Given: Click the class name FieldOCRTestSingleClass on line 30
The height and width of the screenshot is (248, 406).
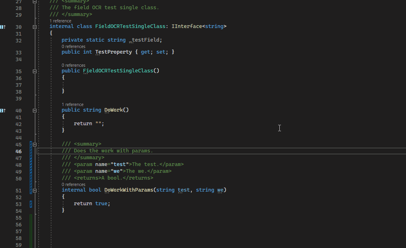Looking at the screenshot, I should click(x=130, y=26).
